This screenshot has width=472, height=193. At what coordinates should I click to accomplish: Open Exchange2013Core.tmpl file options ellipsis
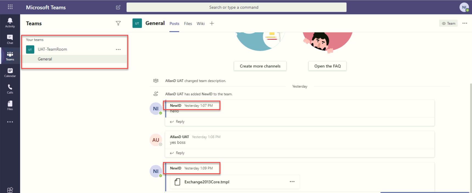coord(292,182)
